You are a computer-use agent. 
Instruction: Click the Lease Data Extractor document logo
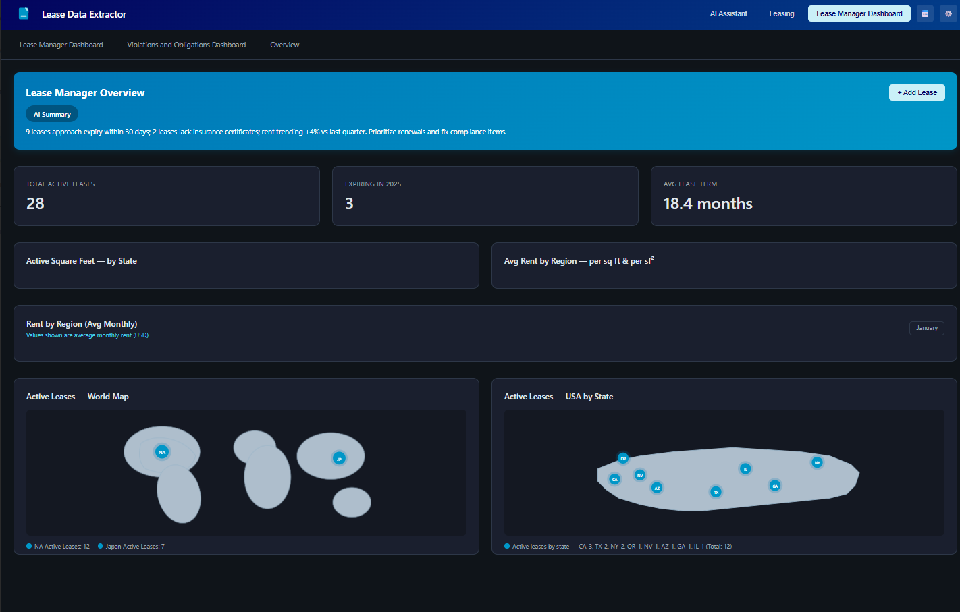click(x=24, y=13)
